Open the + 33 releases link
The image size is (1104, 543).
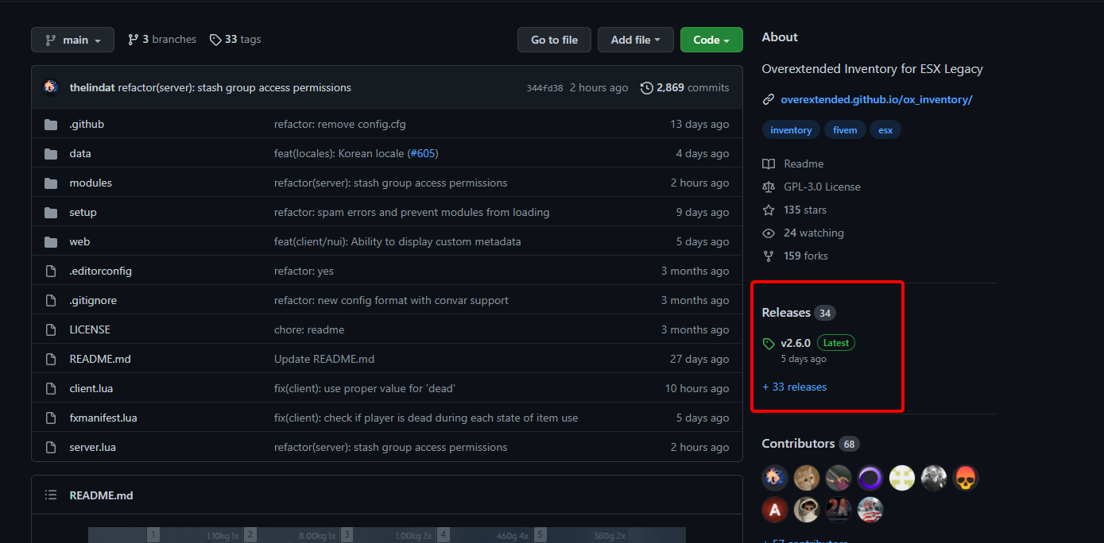(x=794, y=387)
